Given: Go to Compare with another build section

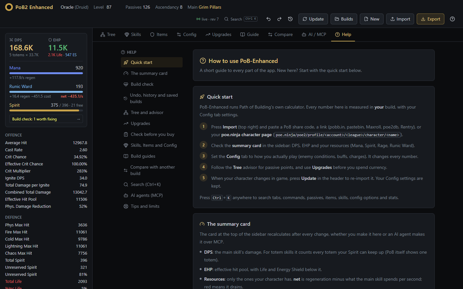Looking at the screenshot, I should 152,170.
